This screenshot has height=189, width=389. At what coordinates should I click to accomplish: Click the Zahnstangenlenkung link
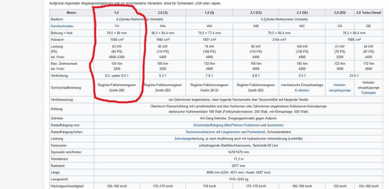coord(182,139)
